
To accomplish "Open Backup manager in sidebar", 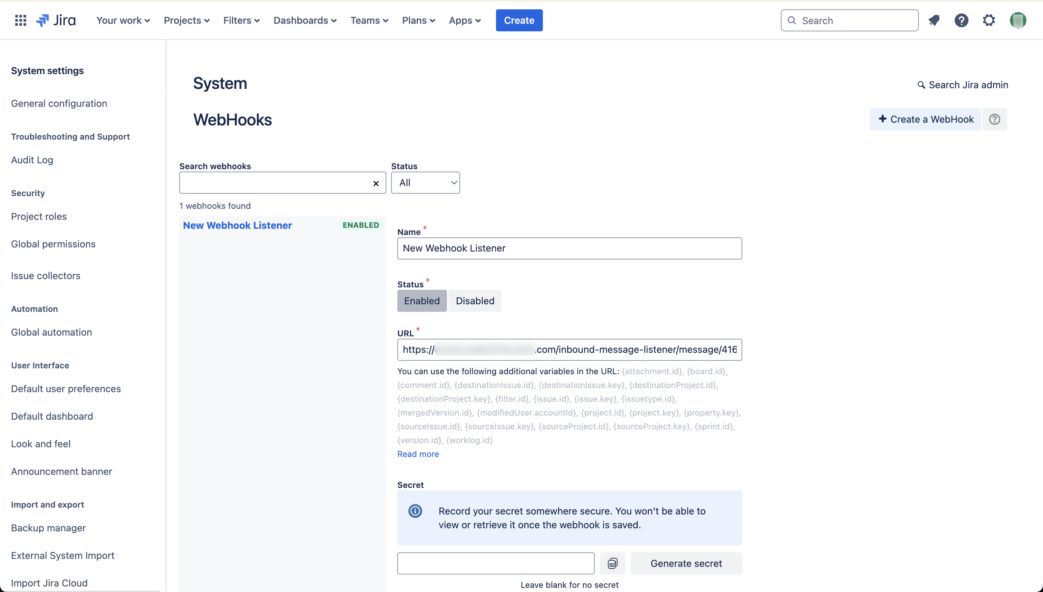I will [48, 528].
